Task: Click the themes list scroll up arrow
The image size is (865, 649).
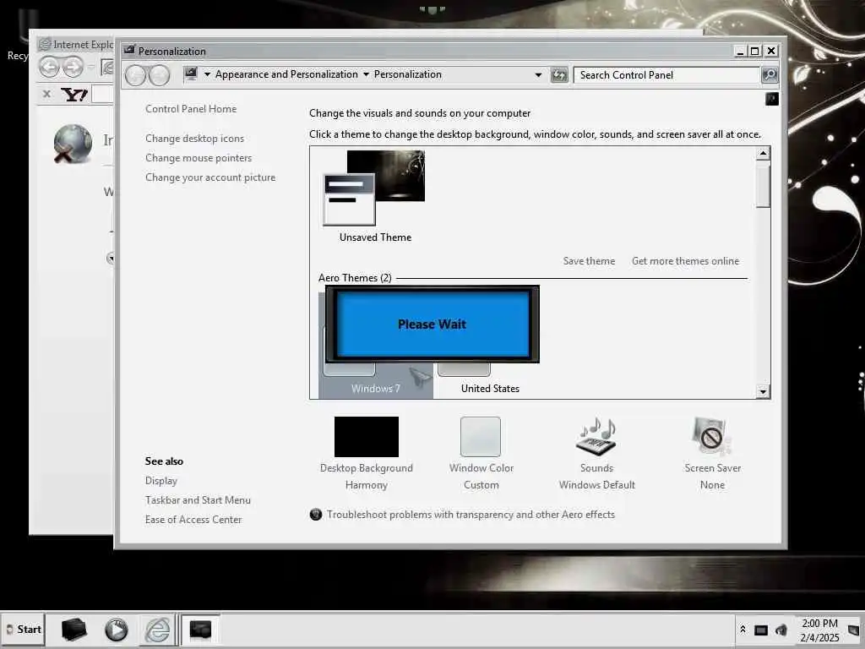Action: 763,154
